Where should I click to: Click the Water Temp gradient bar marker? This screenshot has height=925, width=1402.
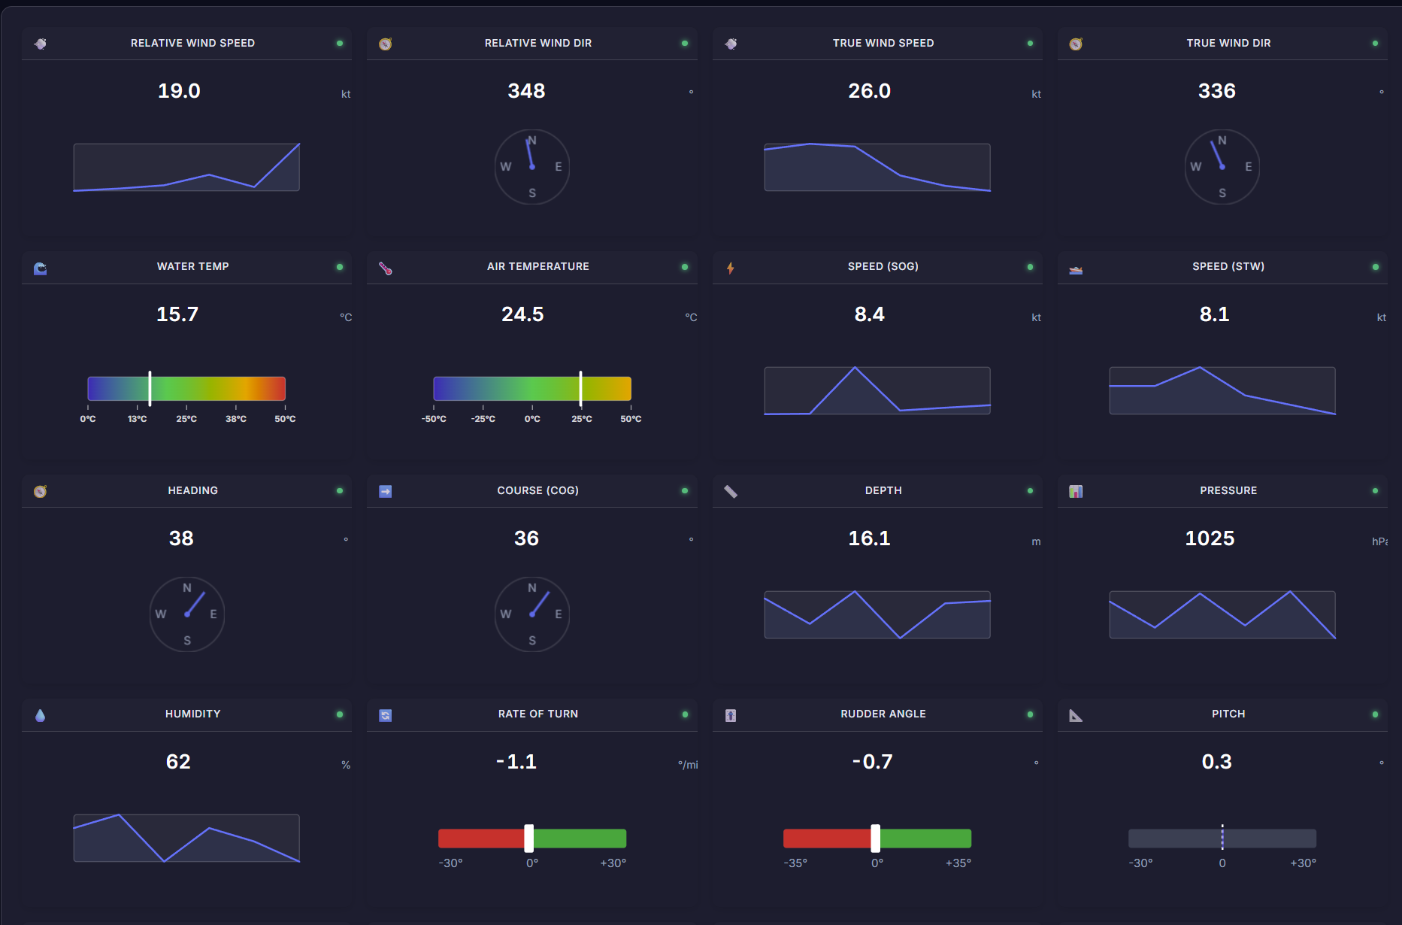[150, 388]
